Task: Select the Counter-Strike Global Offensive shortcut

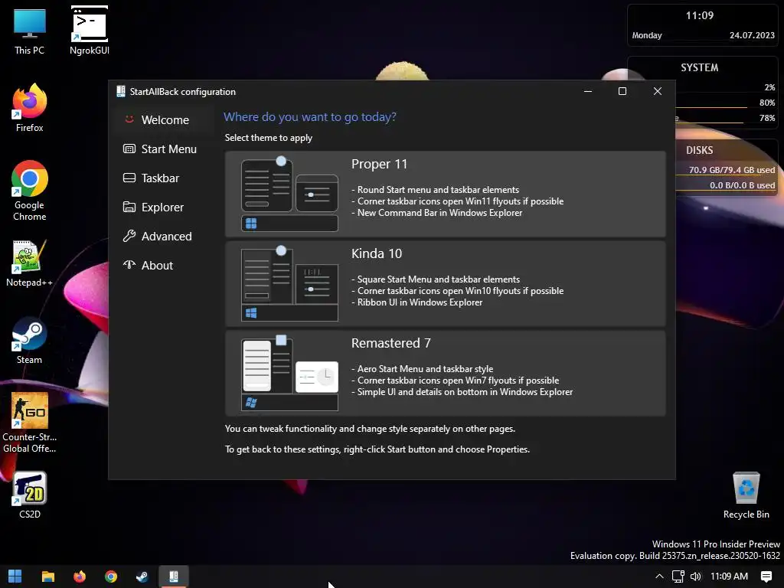Action: tap(30, 423)
